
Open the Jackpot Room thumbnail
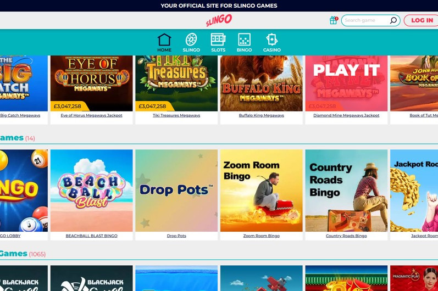click(x=414, y=191)
